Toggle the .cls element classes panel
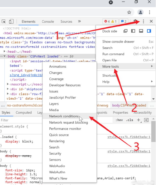The height and width of the screenshot is (185, 156). click(x=130, y=120)
